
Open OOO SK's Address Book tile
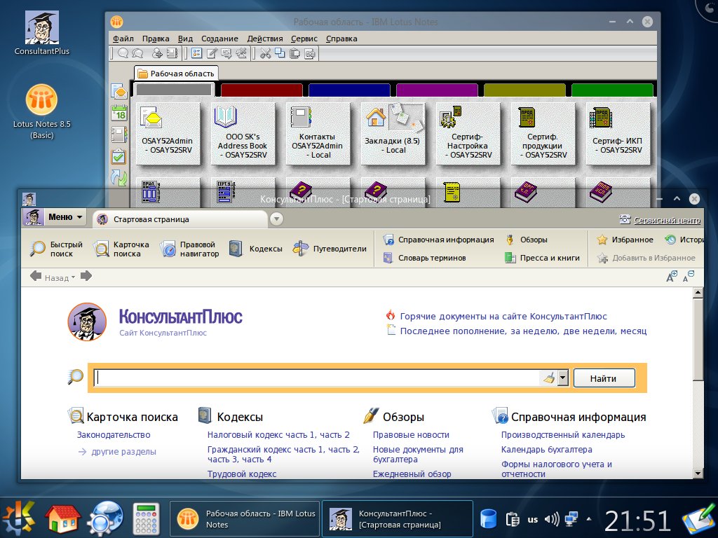click(242, 134)
